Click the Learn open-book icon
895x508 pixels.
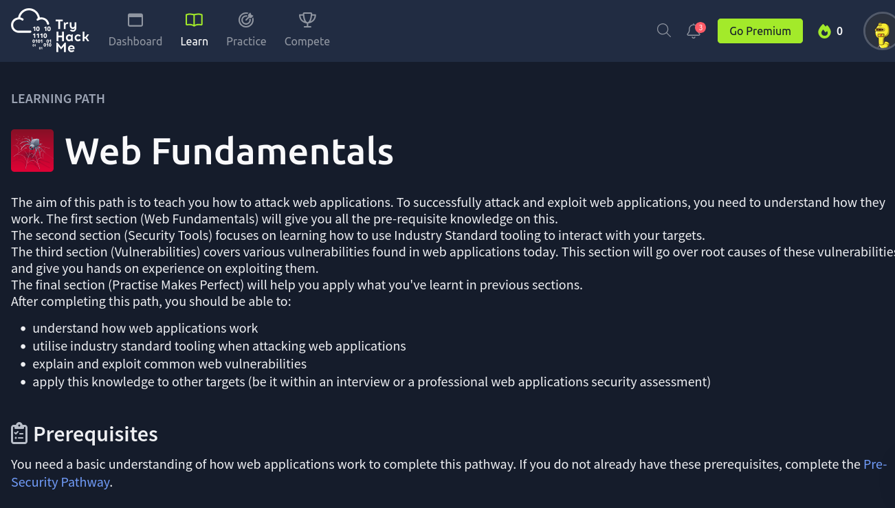[194, 20]
